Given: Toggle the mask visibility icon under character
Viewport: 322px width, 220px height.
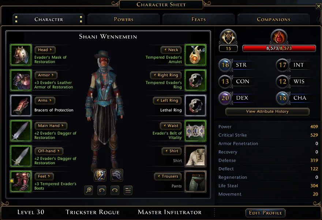Looking at the screenshot, I should tap(117, 175).
